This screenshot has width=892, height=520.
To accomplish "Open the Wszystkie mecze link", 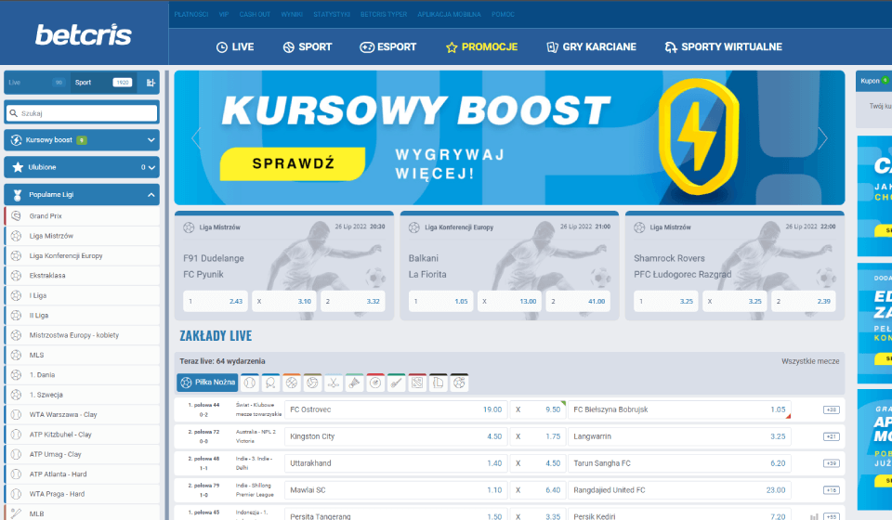I will (x=810, y=360).
